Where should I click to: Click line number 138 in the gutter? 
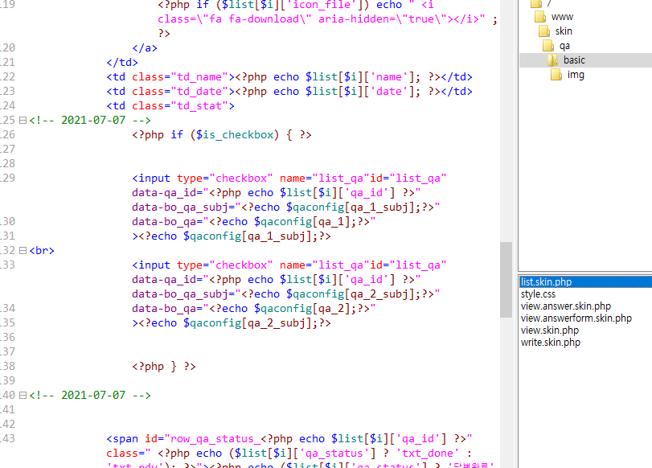tap(8, 367)
